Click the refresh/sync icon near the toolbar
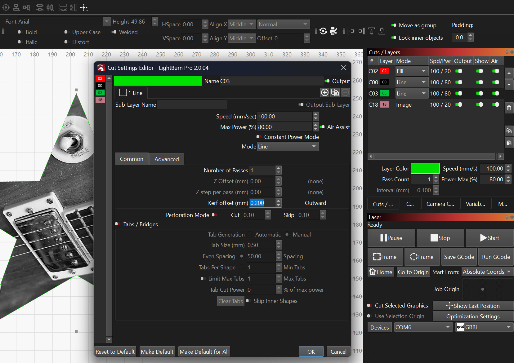This screenshot has height=363, width=514. 323,31
